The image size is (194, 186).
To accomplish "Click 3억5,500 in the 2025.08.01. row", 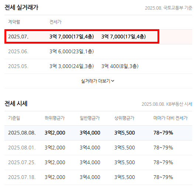I will [x=125, y=148].
